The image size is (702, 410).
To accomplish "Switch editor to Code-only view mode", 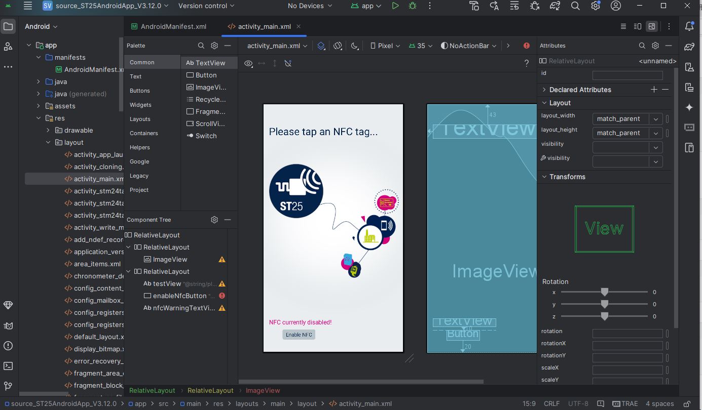I will tap(623, 26).
